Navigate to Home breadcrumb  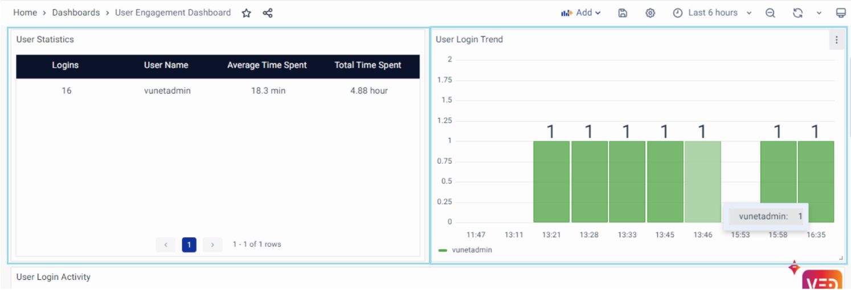click(25, 13)
